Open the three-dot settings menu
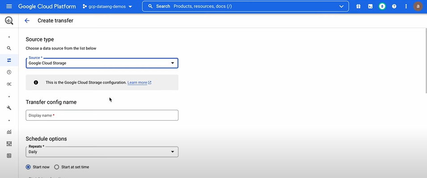The width and height of the screenshot is (427, 178). tap(406, 6)
